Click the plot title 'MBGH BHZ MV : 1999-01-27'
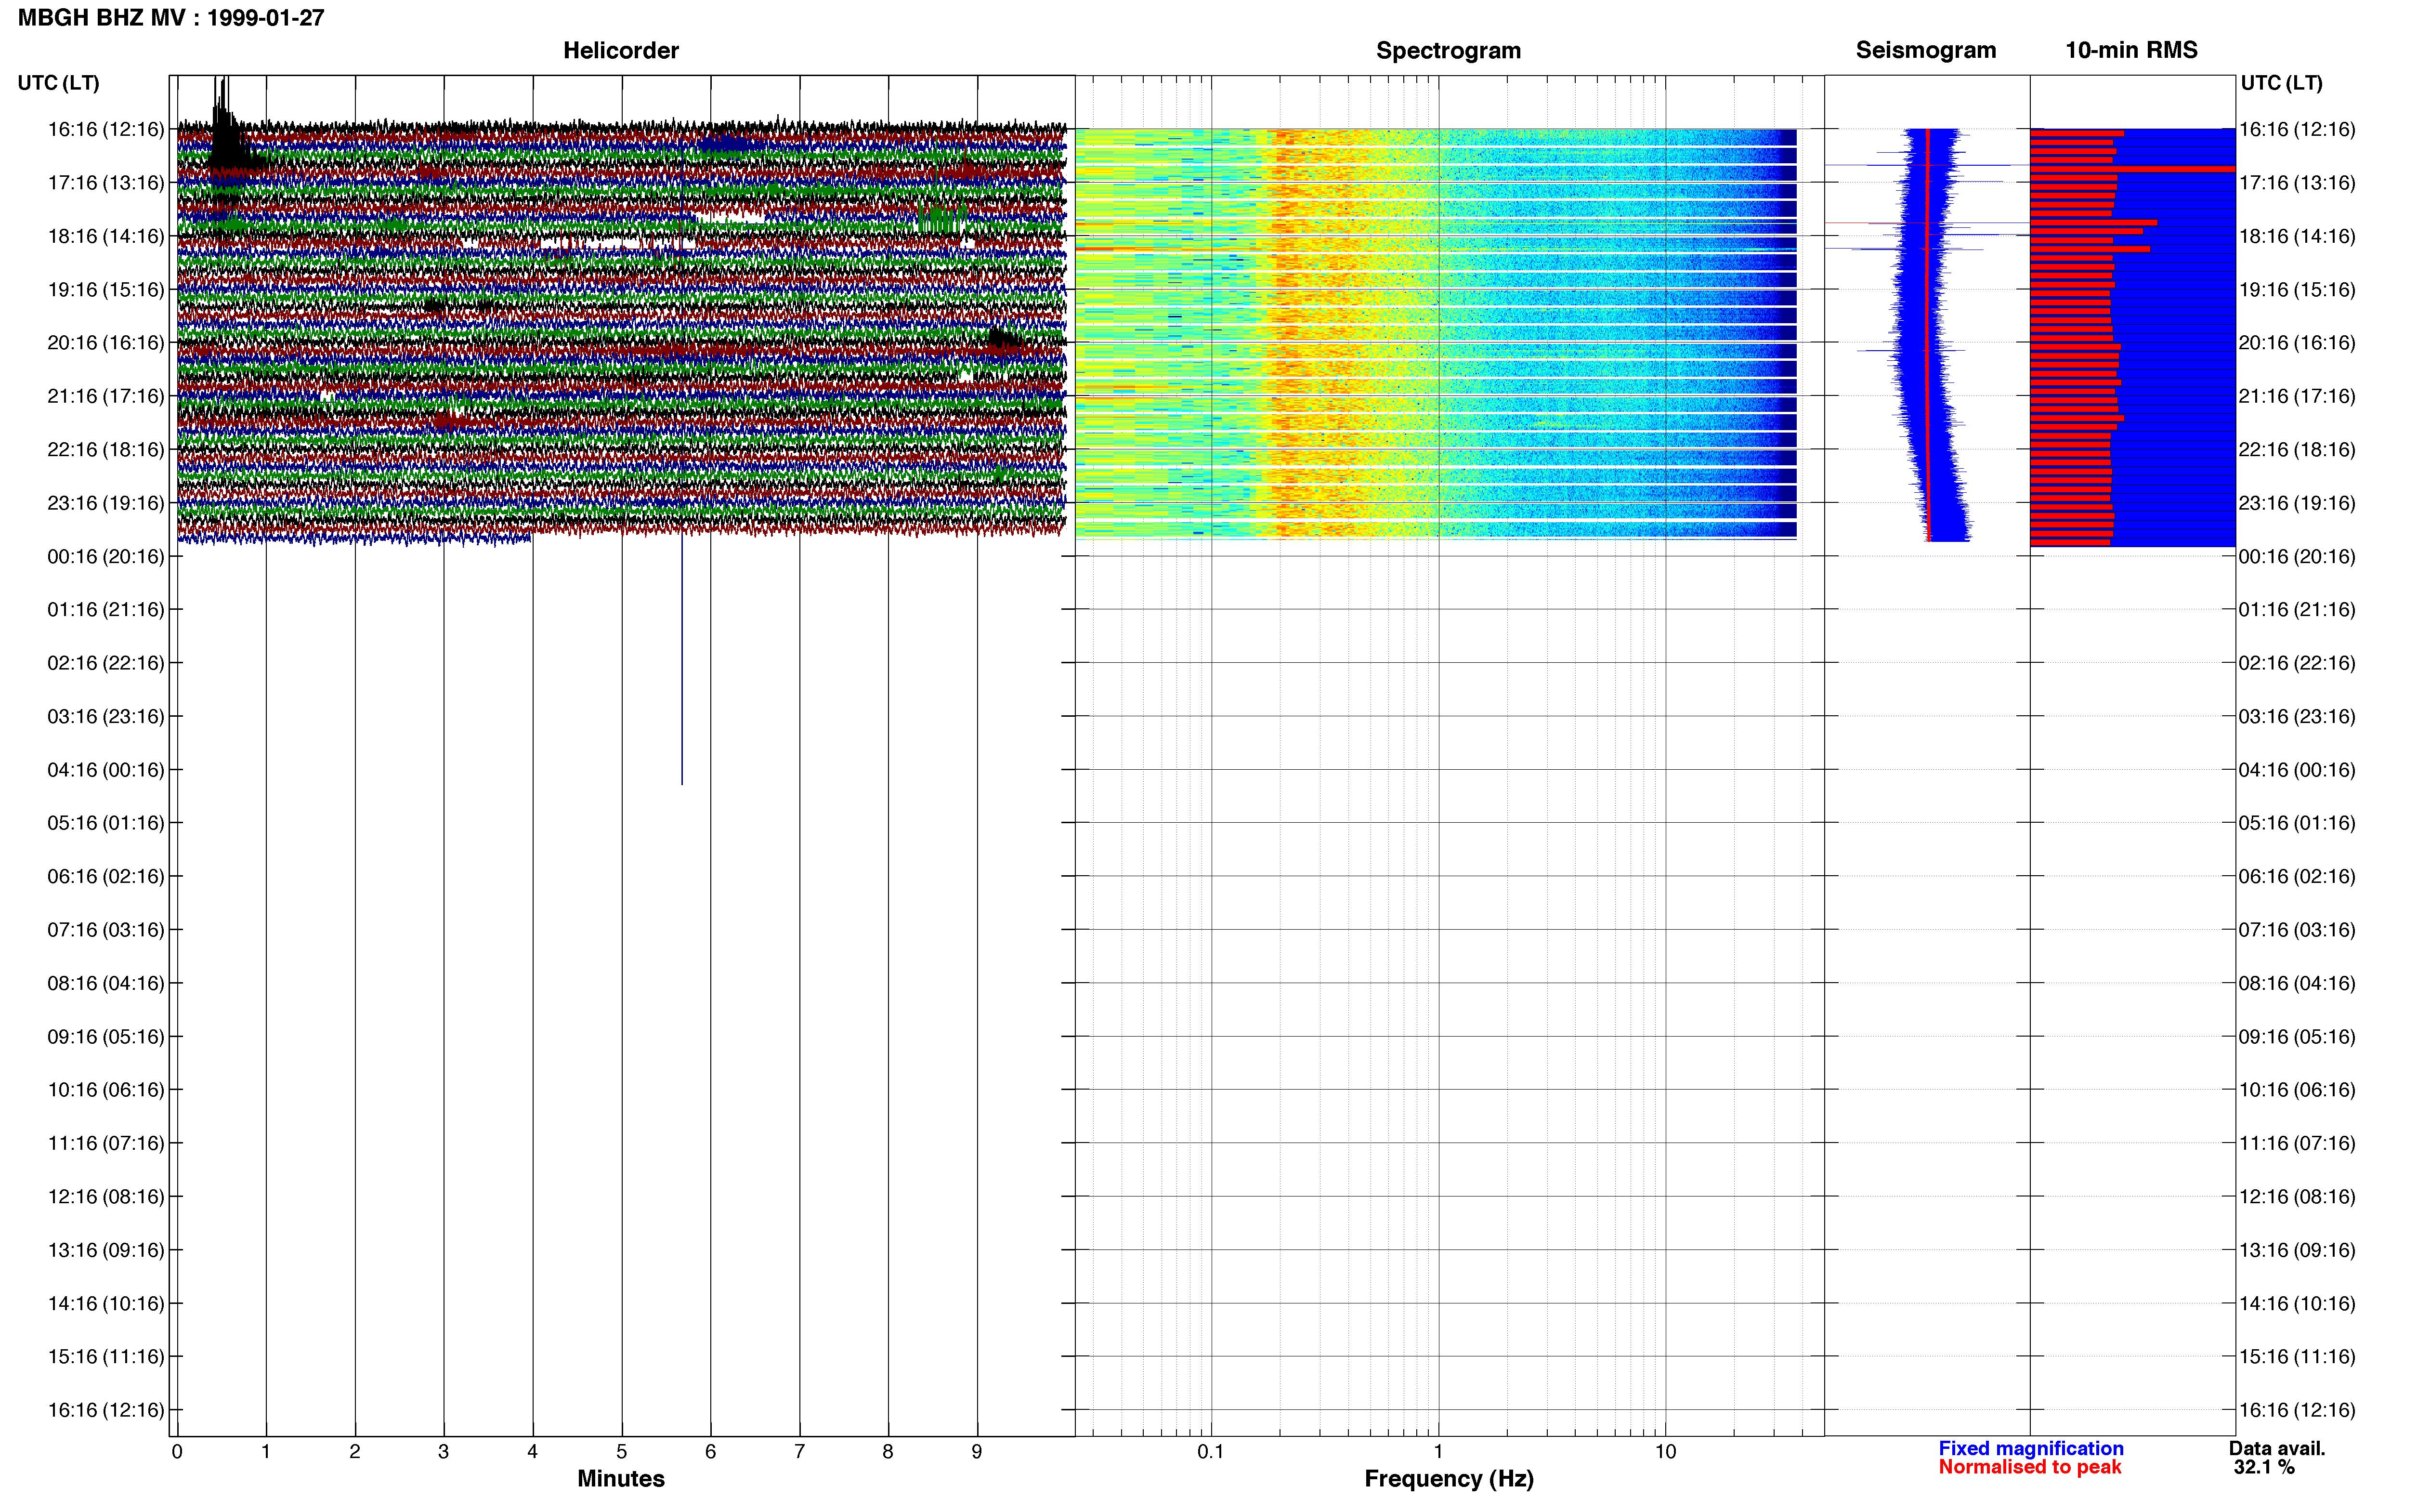Viewport: 2417px width, 1512px height. click(x=171, y=18)
